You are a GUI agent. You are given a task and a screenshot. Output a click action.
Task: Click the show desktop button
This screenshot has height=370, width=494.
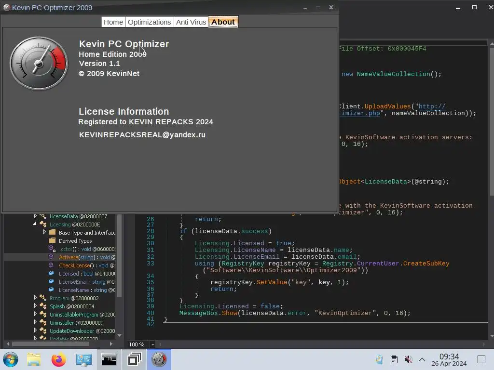point(481,359)
